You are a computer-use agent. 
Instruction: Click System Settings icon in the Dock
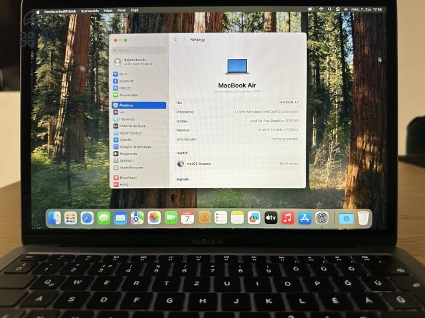point(321,218)
